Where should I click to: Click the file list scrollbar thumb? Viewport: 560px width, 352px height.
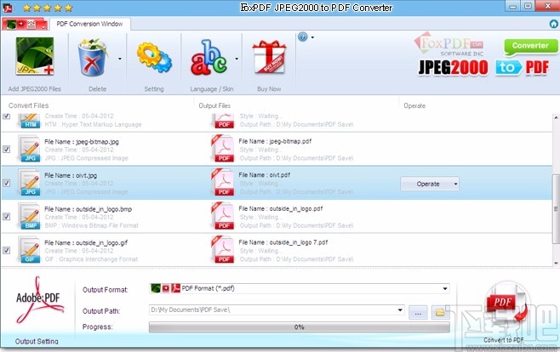point(557,209)
